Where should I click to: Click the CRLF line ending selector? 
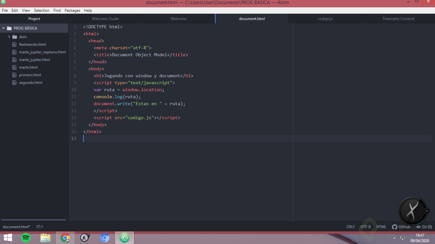[x=351, y=227]
